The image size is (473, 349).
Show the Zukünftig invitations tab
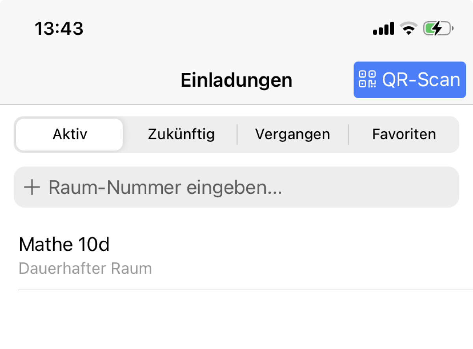click(x=181, y=134)
